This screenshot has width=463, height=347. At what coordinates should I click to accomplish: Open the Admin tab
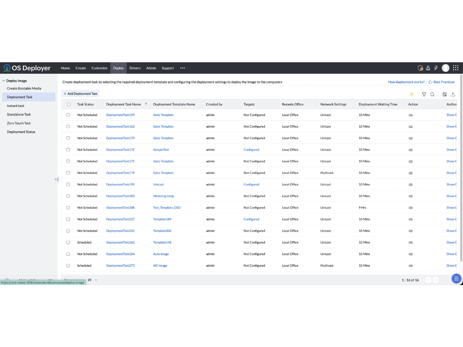click(151, 68)
